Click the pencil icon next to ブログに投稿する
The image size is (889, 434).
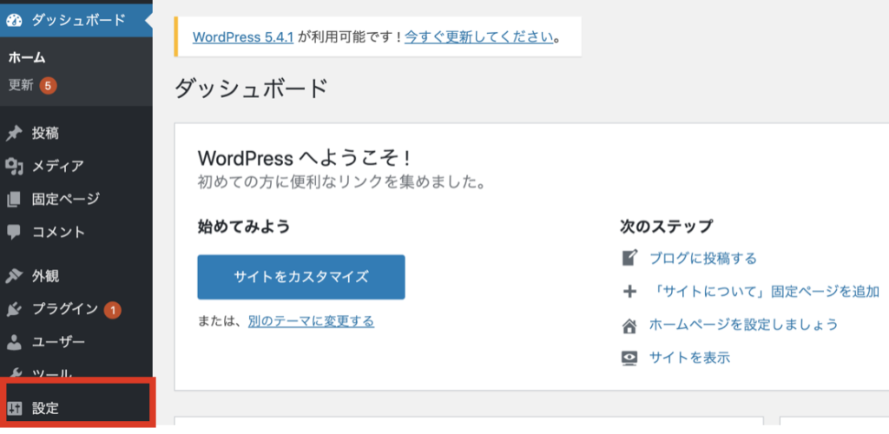tap(630, 259)
